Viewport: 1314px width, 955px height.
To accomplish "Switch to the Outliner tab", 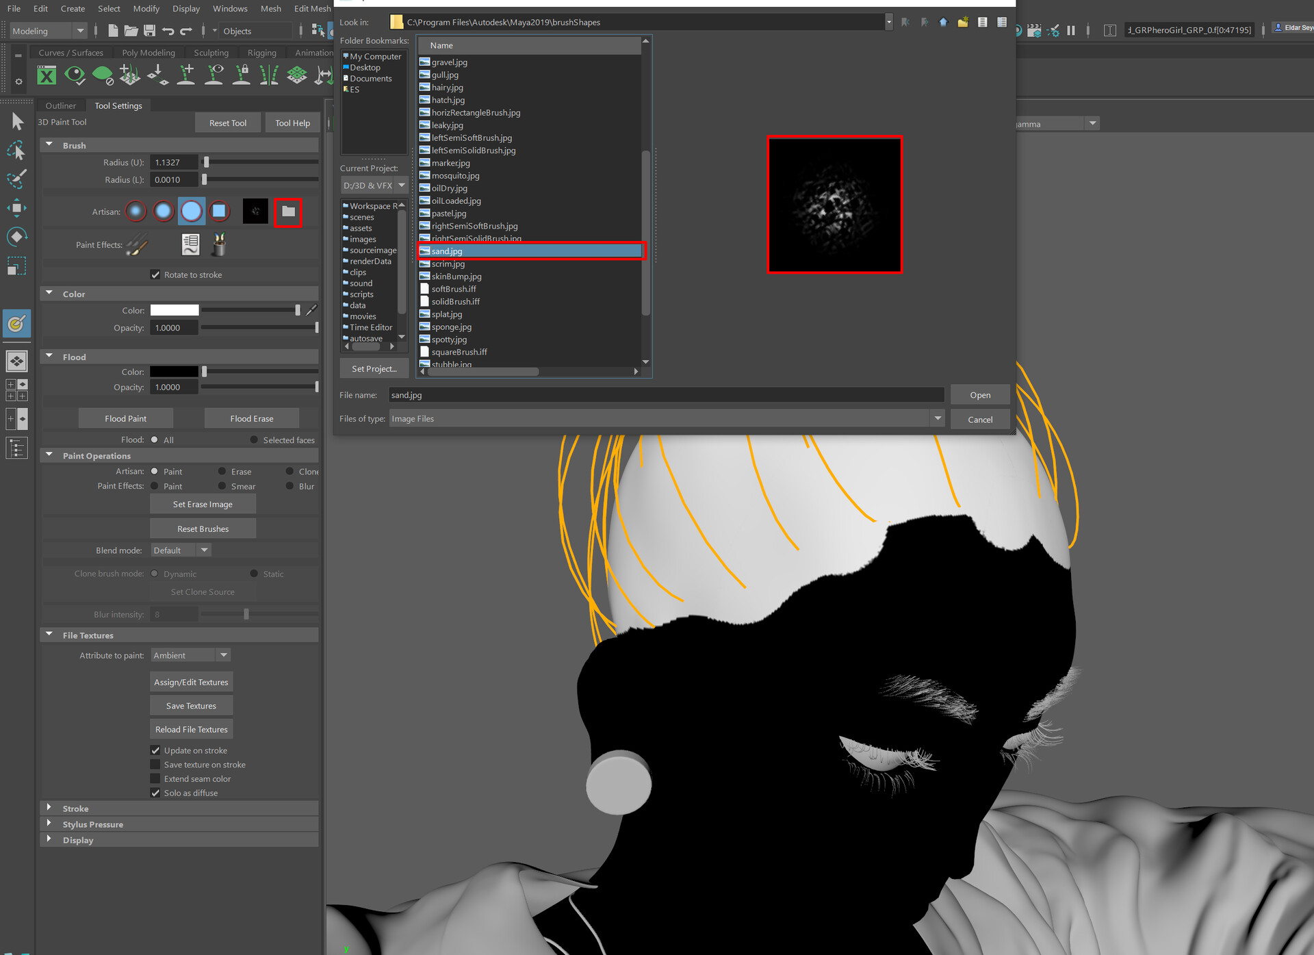I will 60,105.
